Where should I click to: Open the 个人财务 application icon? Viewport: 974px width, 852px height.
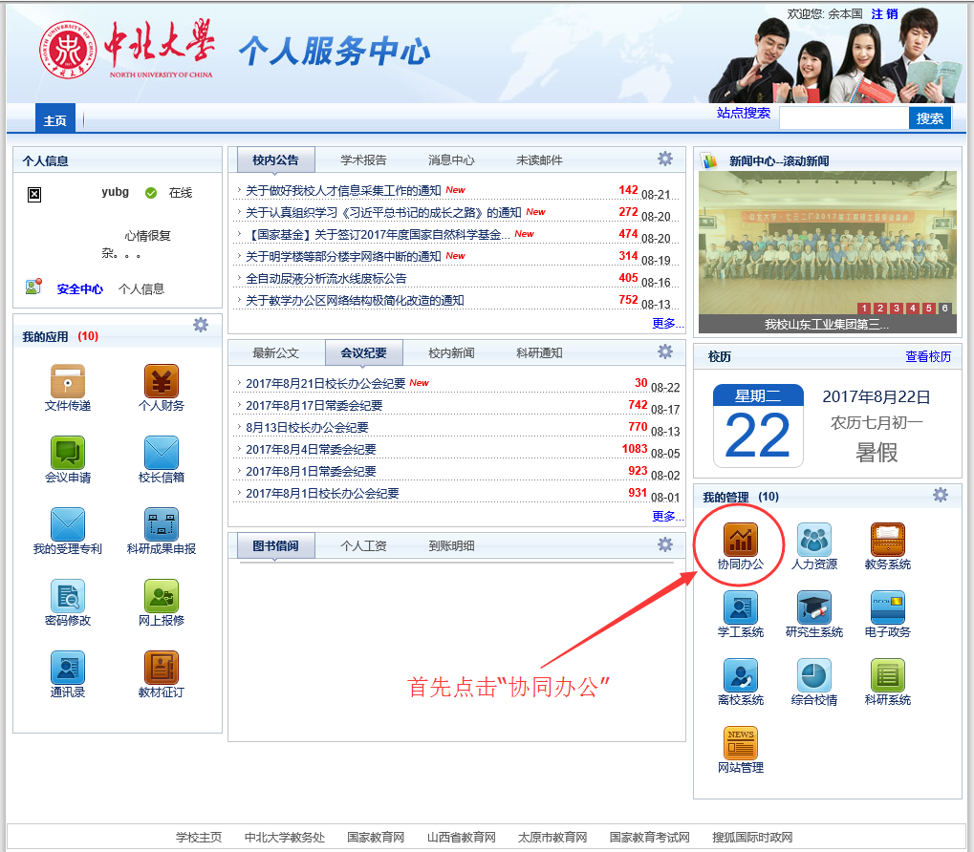click(x=162, y=381)
